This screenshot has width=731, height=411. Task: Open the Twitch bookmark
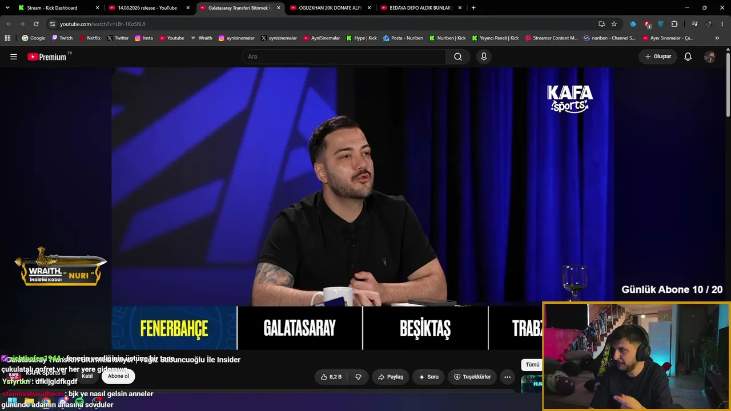click(62, 38)
